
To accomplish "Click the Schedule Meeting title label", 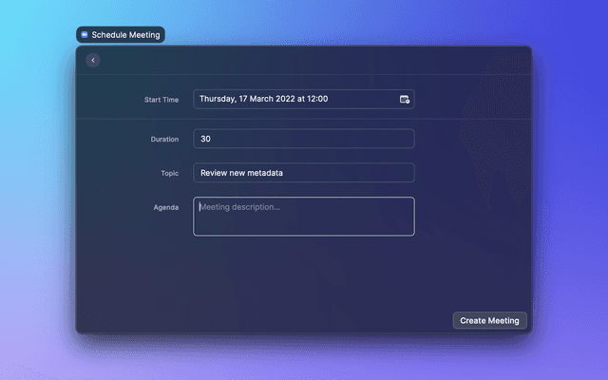I will click(x=125, y=34).
